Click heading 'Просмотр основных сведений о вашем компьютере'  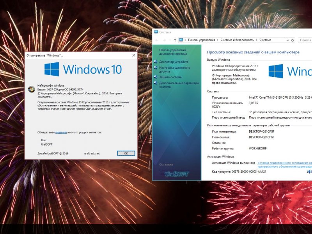pyautogui.click(x=253, y=52)
